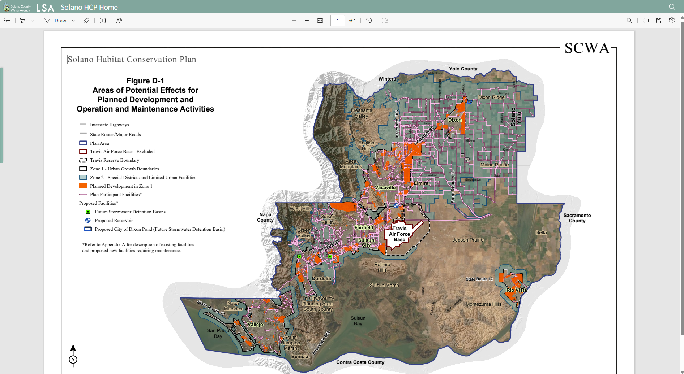The width and height of the screenshot is (684, 374).
Task: Click the 'SCWA' text on the page
Action: click(587, 48)
